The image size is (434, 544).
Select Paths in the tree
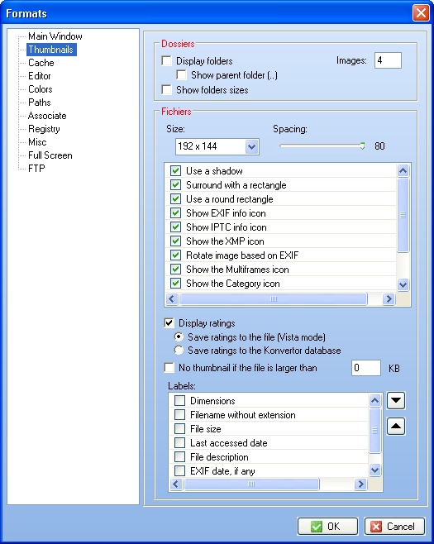(40, 103)
